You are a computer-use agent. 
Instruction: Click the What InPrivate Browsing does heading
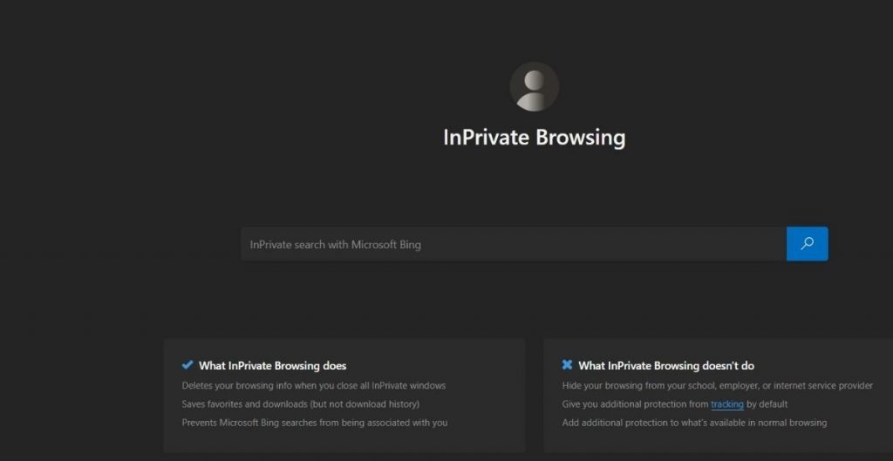tap(272, 366)
